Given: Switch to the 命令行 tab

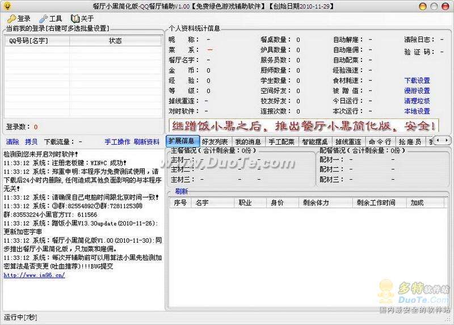Looking at the screenshot, I should point(380,142).
